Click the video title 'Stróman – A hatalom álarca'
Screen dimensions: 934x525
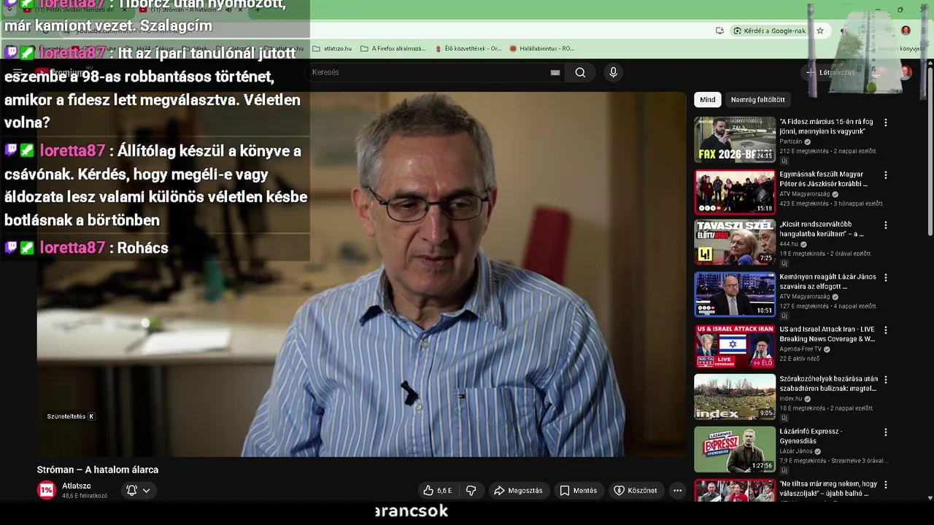pyautogui.click(x=98, y=470)
